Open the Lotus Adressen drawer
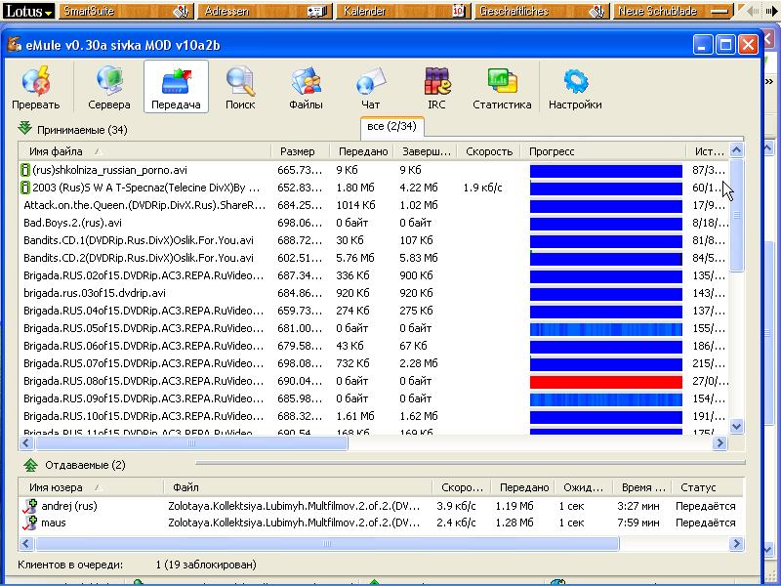Viewport: 781px width, 586px height. tap(265, 11)
